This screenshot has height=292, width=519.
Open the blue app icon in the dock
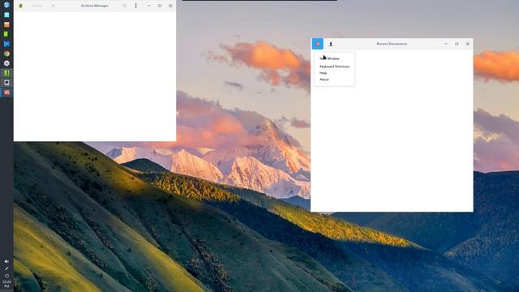coord(6,44)
